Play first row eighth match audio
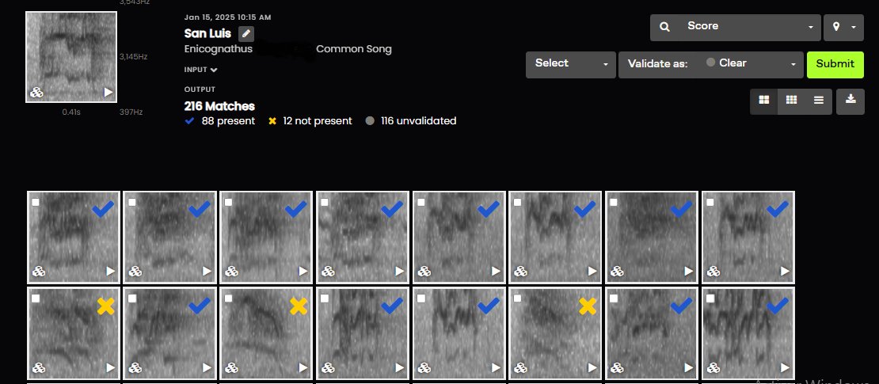879x384 pixels. 786,272
